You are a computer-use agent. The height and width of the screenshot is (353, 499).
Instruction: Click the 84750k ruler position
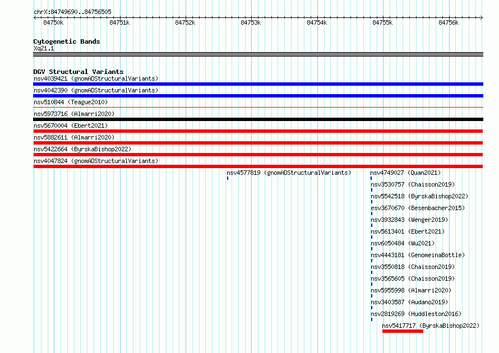click(x=53, y=22)
